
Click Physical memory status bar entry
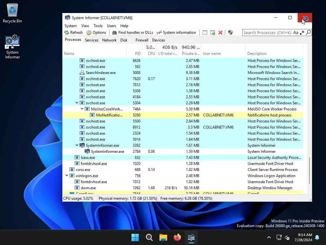[128, 198]
